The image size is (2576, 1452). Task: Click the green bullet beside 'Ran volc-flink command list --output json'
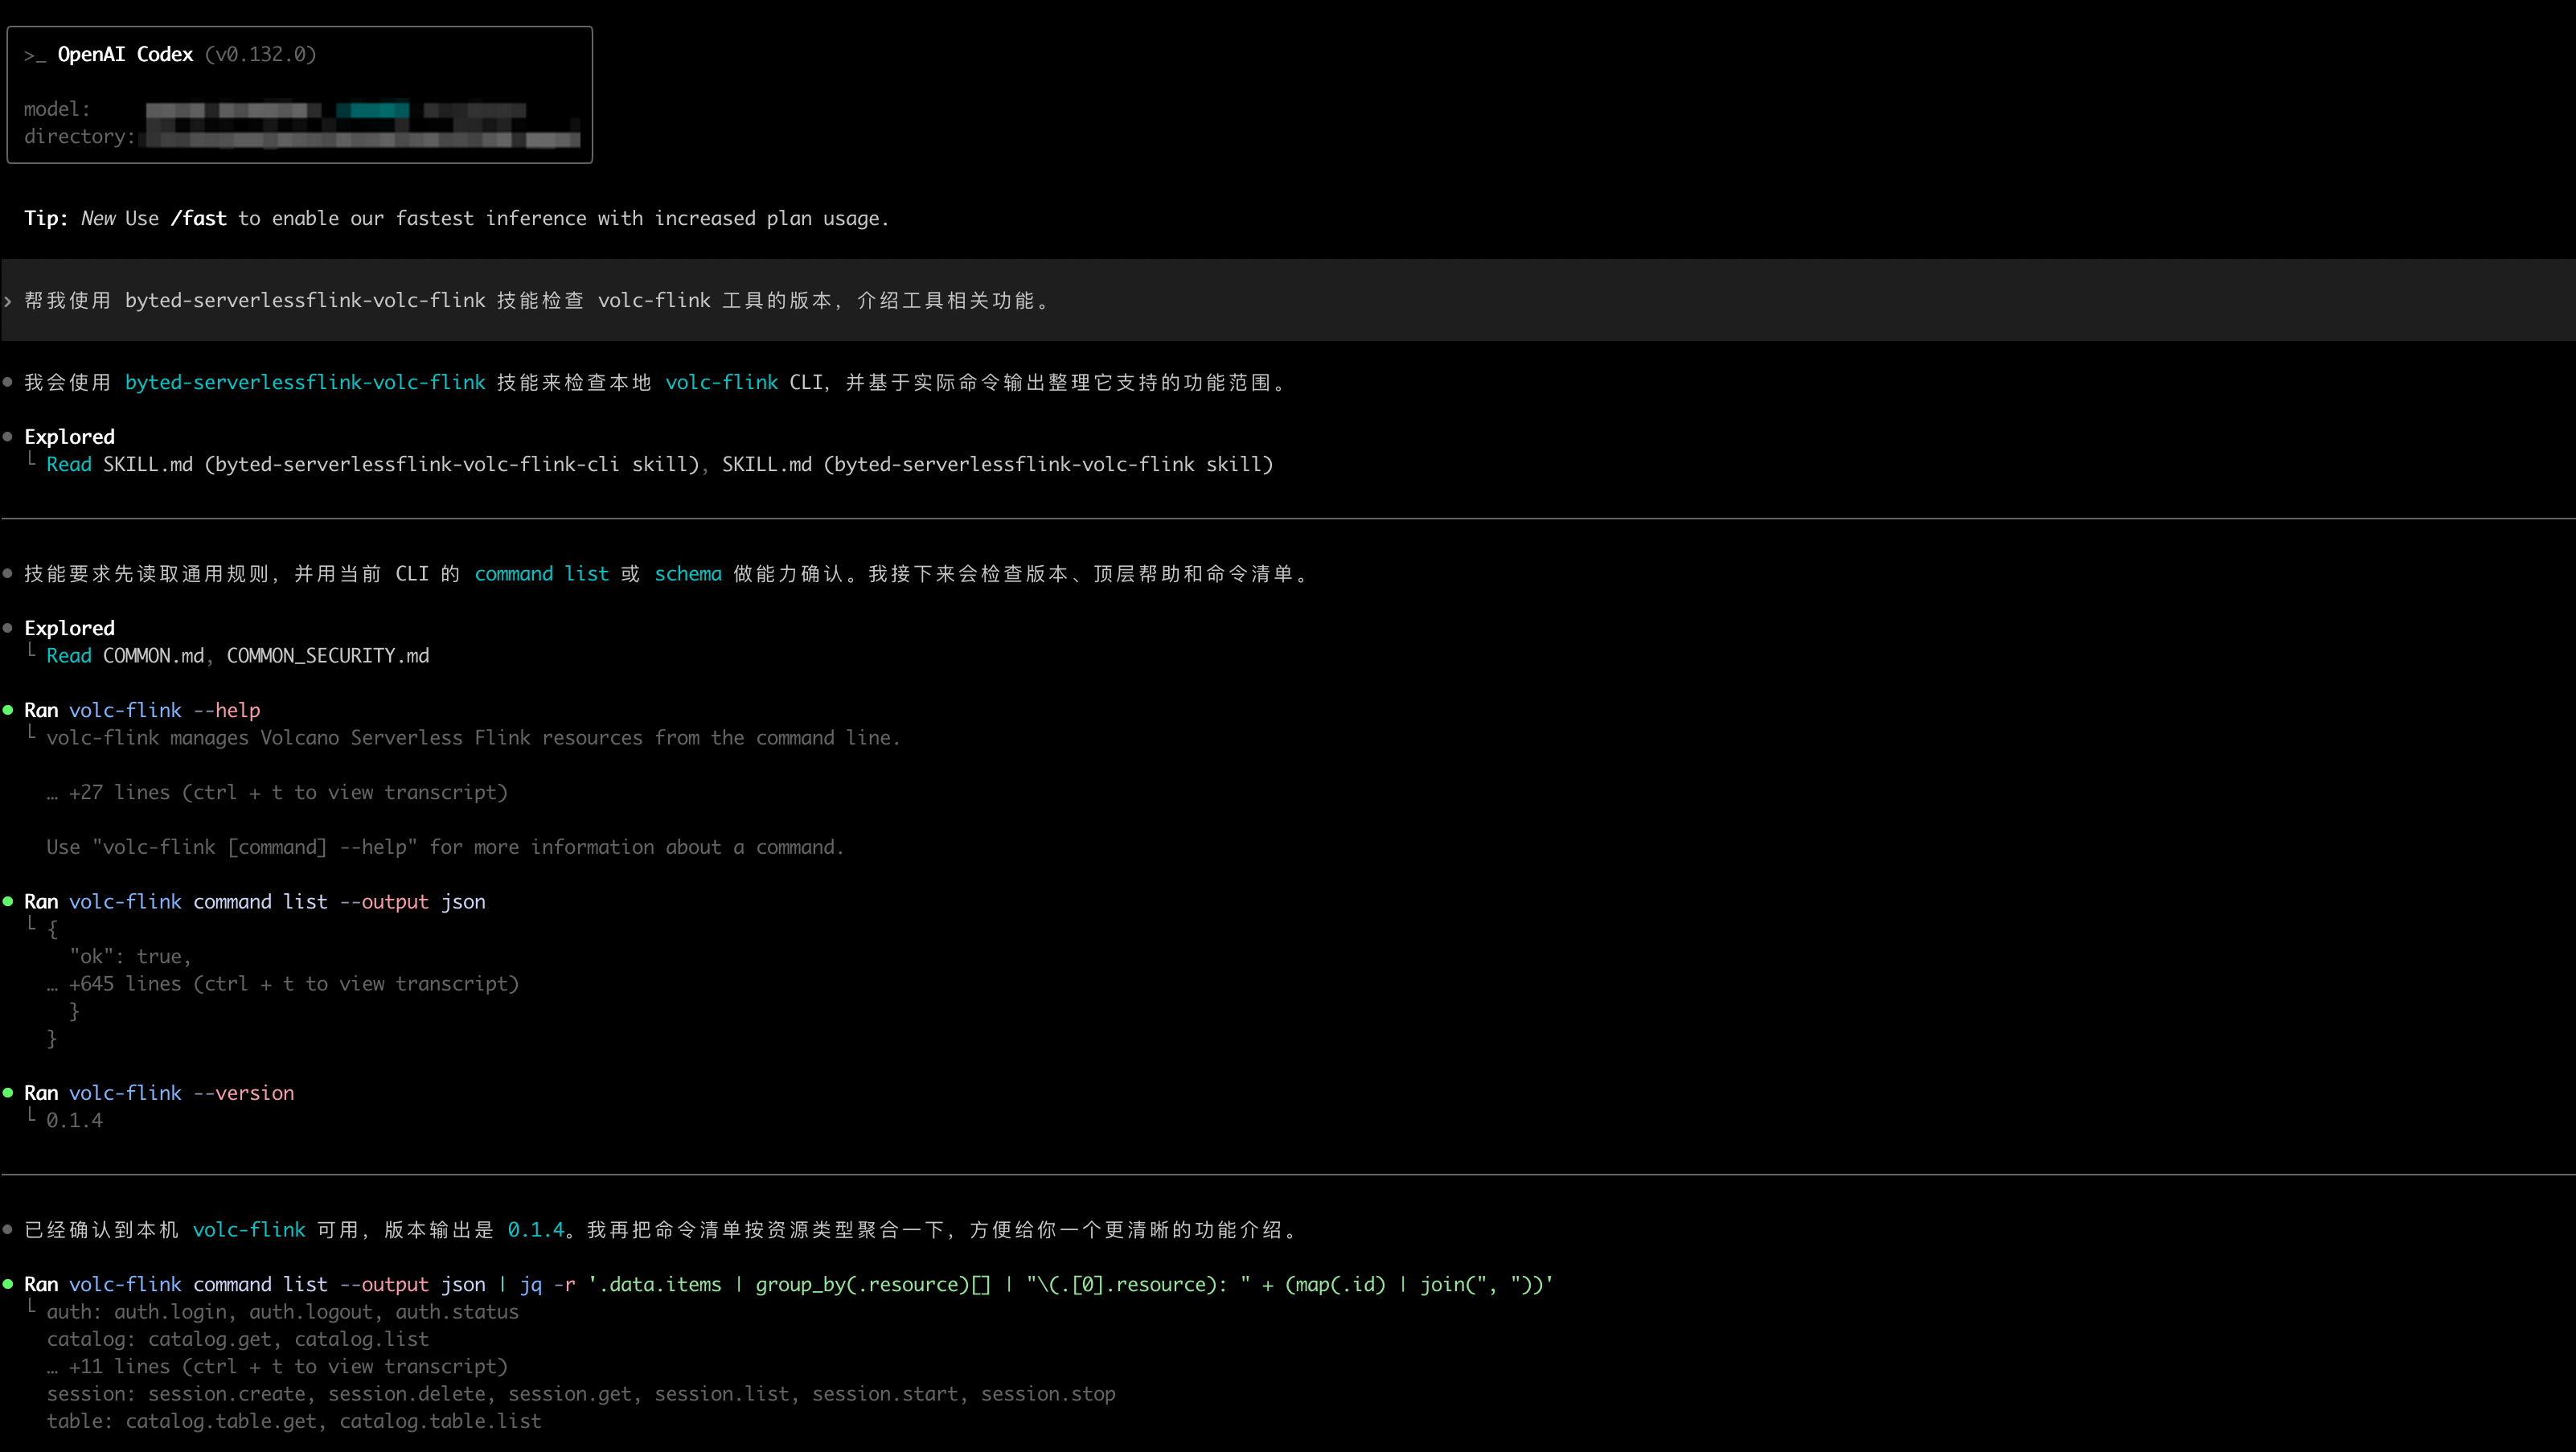pyautogui.click(x=8, y=901)
